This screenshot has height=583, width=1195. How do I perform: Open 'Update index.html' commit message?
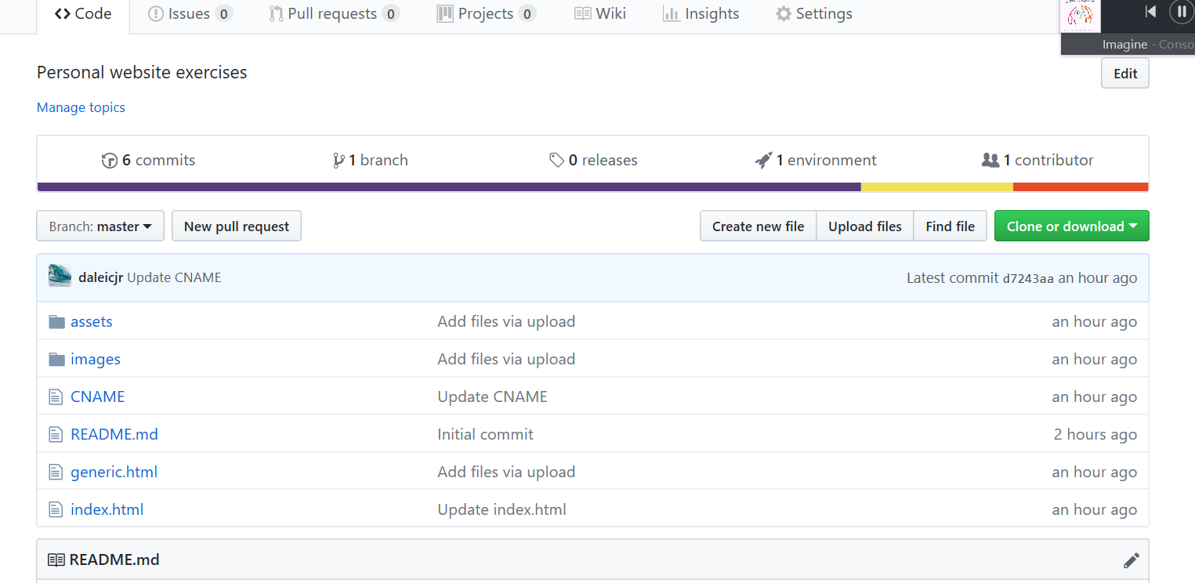pyautogui.click(x=502, y=509)
